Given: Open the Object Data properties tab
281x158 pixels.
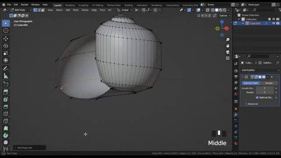Looking at the screenshot, I should [236, 137].
